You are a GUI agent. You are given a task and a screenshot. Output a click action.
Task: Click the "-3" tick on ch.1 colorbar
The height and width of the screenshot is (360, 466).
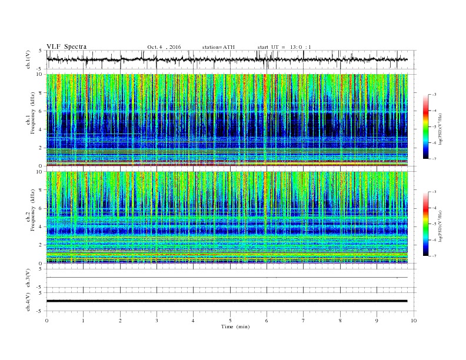pyautogui.click(x=434, y=95)
